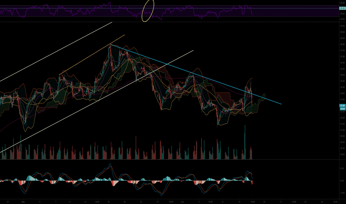Select the blue descending trendline
The height and width of the screenshot is (204, 346).
click(196, 75)
